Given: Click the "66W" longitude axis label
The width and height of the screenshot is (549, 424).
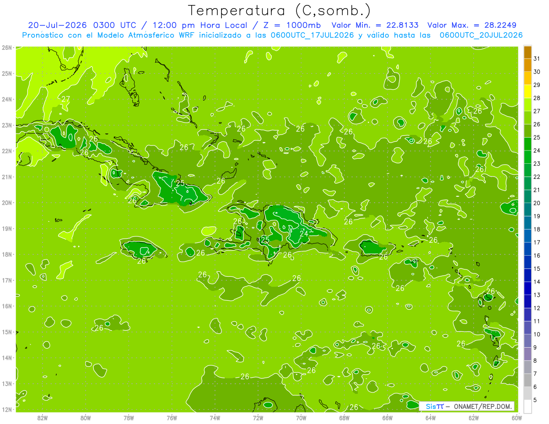Looking at the screenshot, I should [387, 418].
